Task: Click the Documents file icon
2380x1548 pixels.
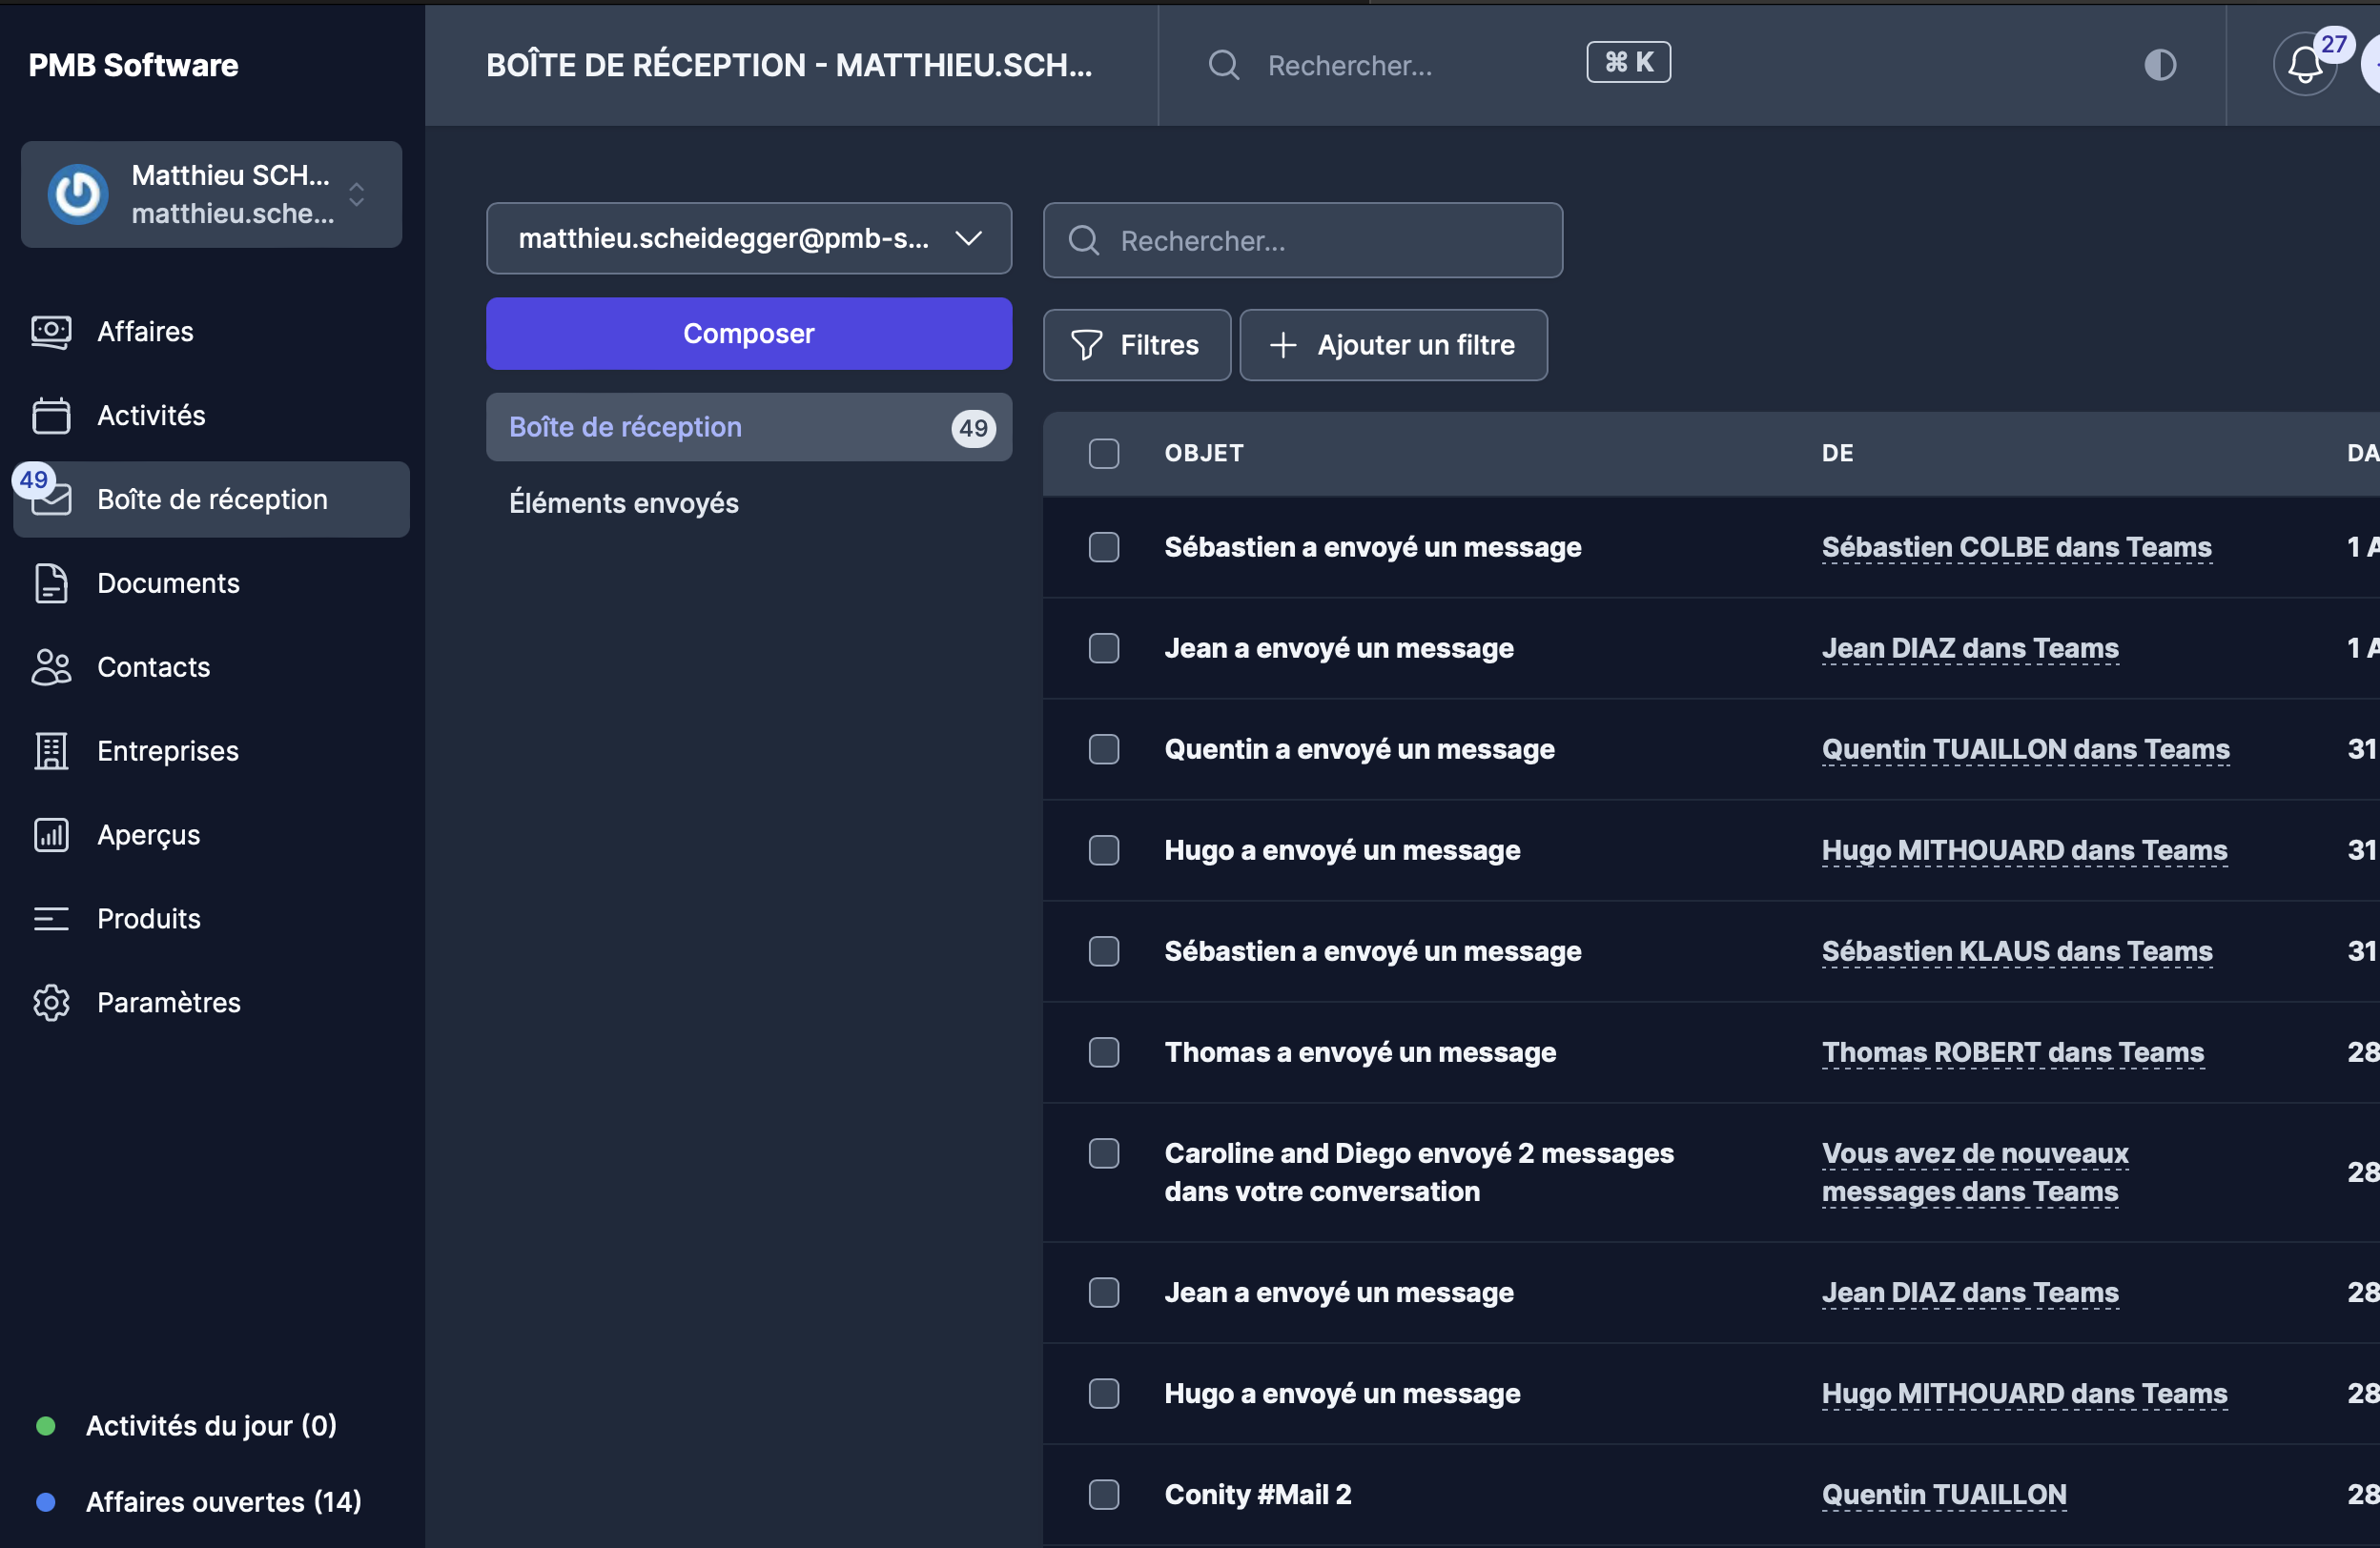Action: 51,583
